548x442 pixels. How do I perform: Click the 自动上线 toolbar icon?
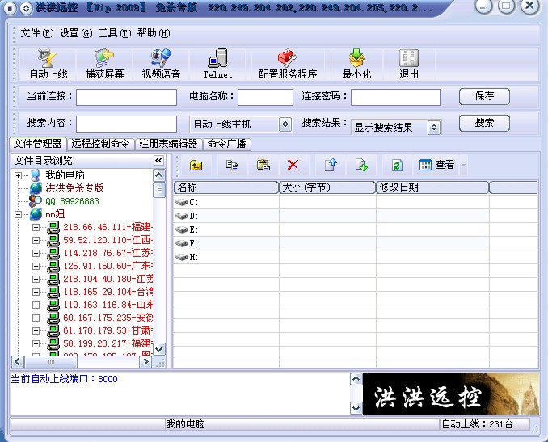(48, 65)
